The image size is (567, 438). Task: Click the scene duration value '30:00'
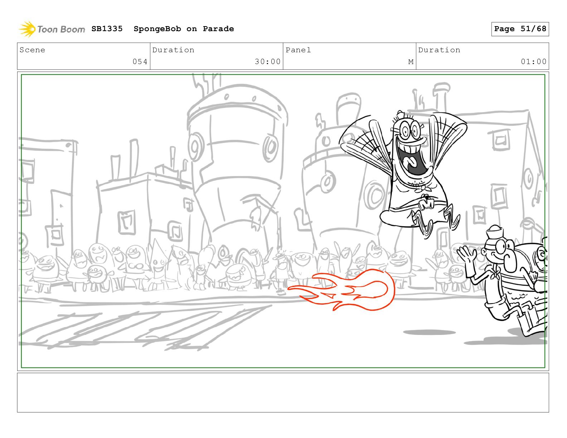268,62
